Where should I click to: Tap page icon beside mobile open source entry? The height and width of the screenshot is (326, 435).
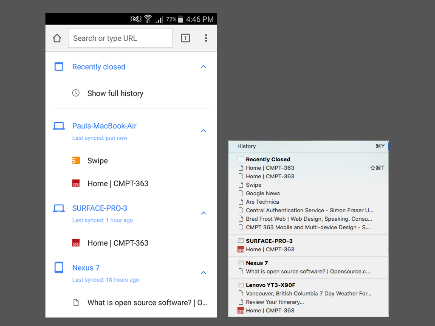(x=76, y=302)
